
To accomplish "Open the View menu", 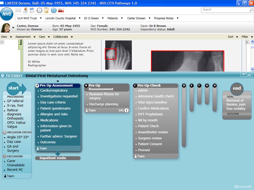I will [x=6, y=37].
